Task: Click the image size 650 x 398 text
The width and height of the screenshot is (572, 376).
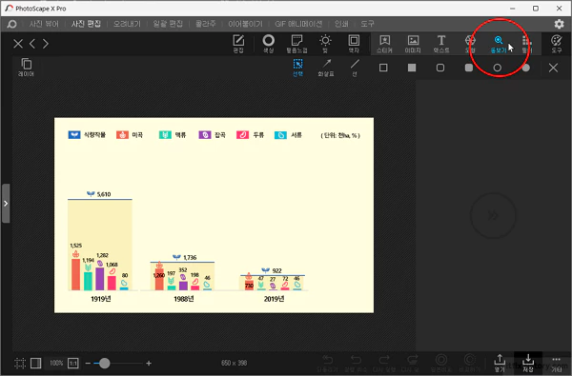Action: tap(234, 363)
